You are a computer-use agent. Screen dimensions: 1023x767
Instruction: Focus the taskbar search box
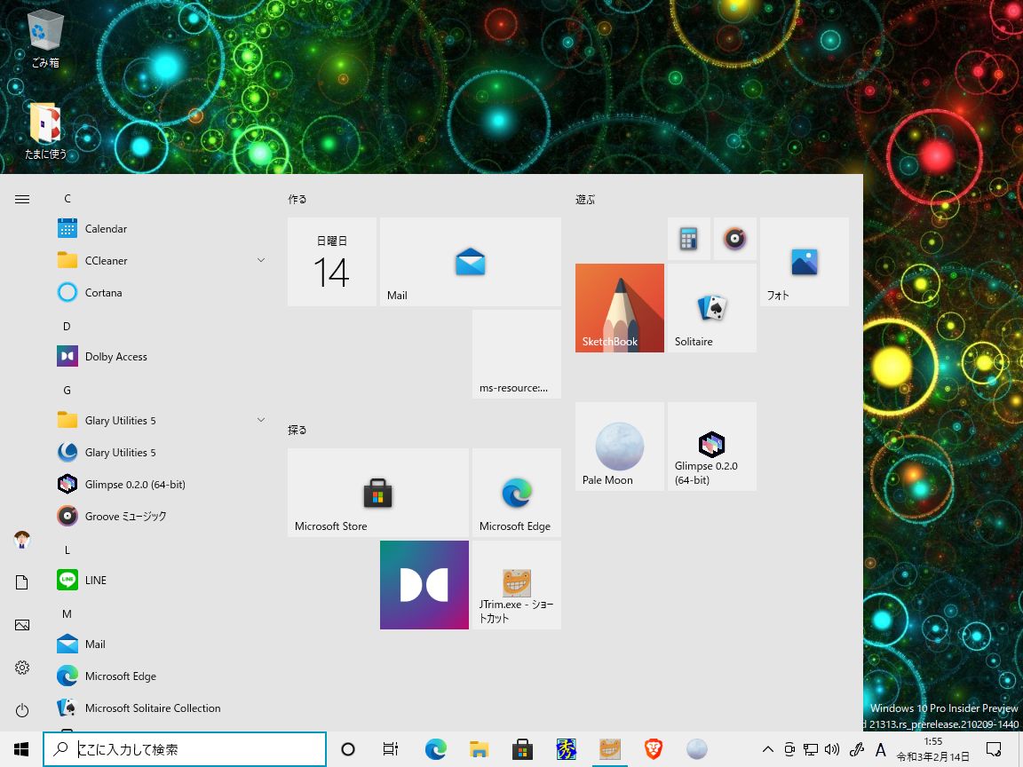pyautogui.click(x=185, y=748)
